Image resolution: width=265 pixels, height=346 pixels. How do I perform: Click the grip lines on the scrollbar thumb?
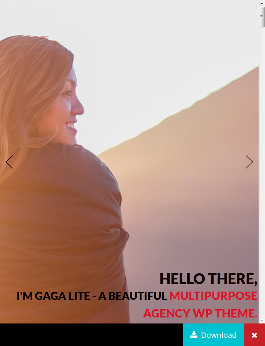click(x=262, y=17)
